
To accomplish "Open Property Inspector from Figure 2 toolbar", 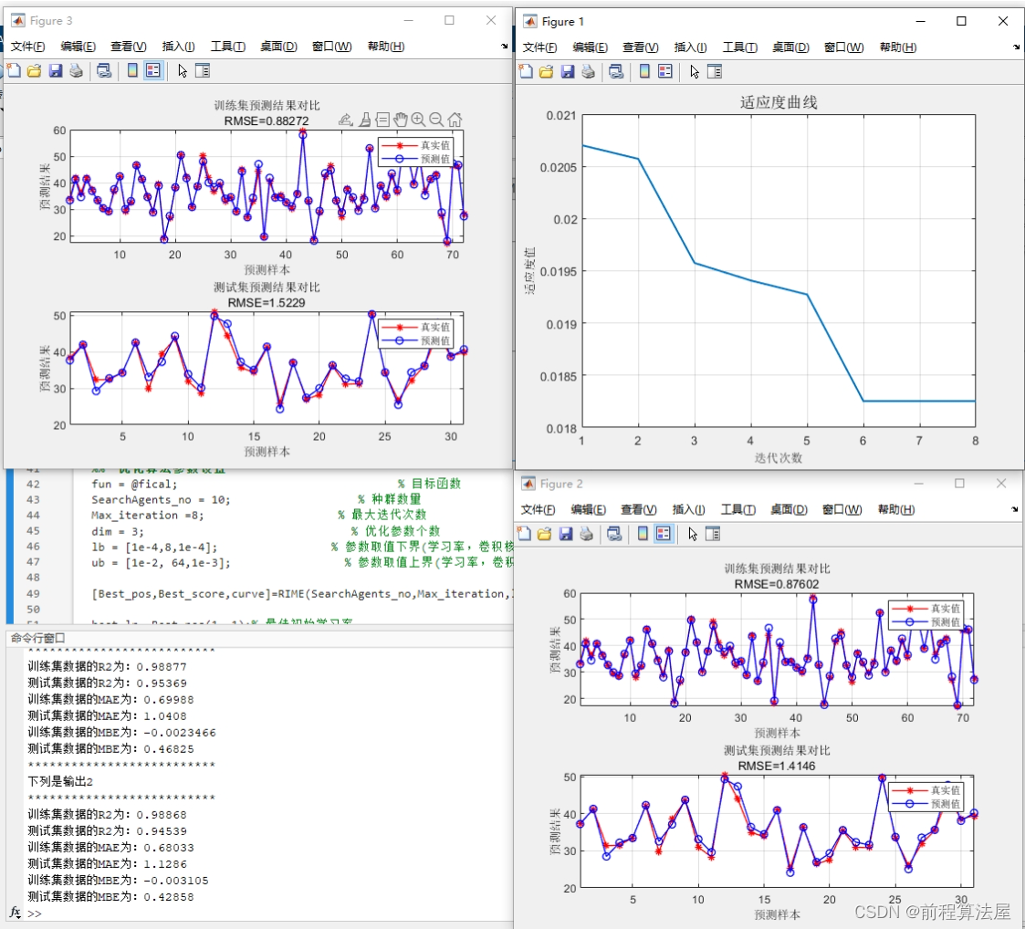I will (x=713, y=534).
